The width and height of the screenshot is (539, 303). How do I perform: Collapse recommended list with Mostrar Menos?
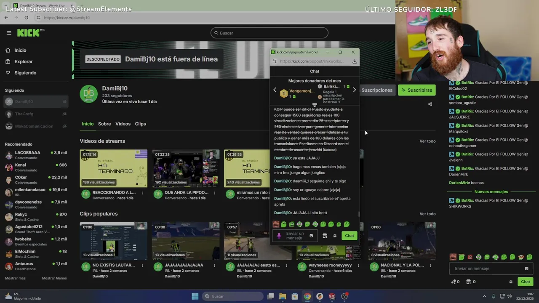pyautogui.click(x=54, y=278)
